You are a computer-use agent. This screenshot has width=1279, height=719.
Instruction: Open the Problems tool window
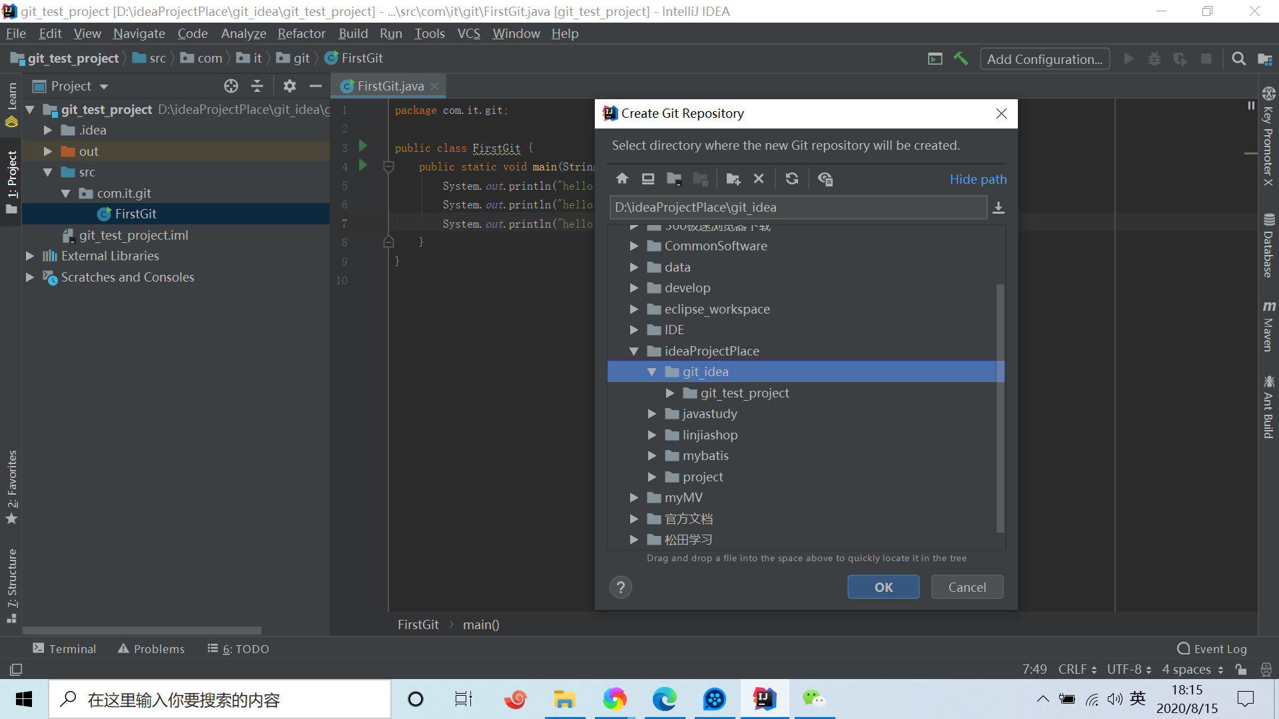click(x=151, y=649)
